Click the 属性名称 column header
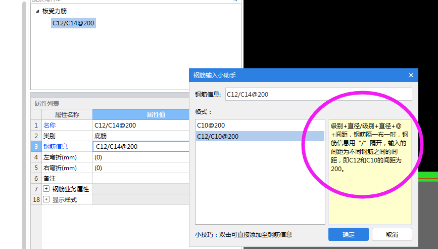 [67, 115]
